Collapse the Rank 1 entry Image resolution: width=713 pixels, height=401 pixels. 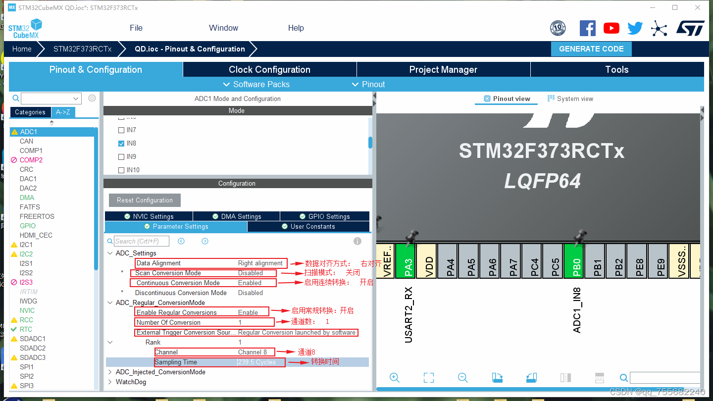110,342
